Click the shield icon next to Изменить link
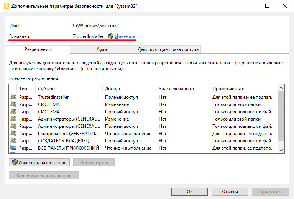 click(111, 36)
